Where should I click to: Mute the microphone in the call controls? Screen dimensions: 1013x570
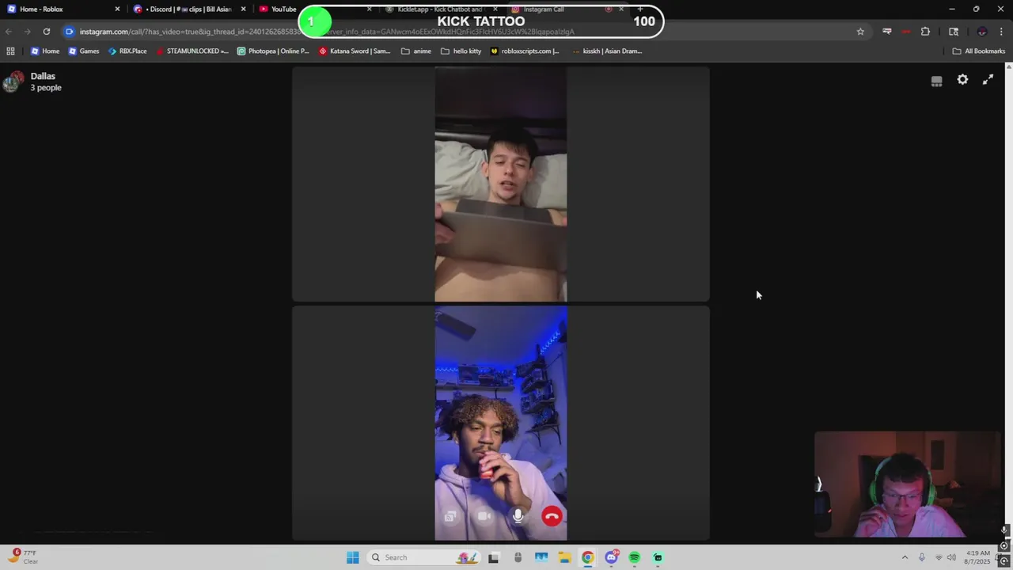click(518, 516)
